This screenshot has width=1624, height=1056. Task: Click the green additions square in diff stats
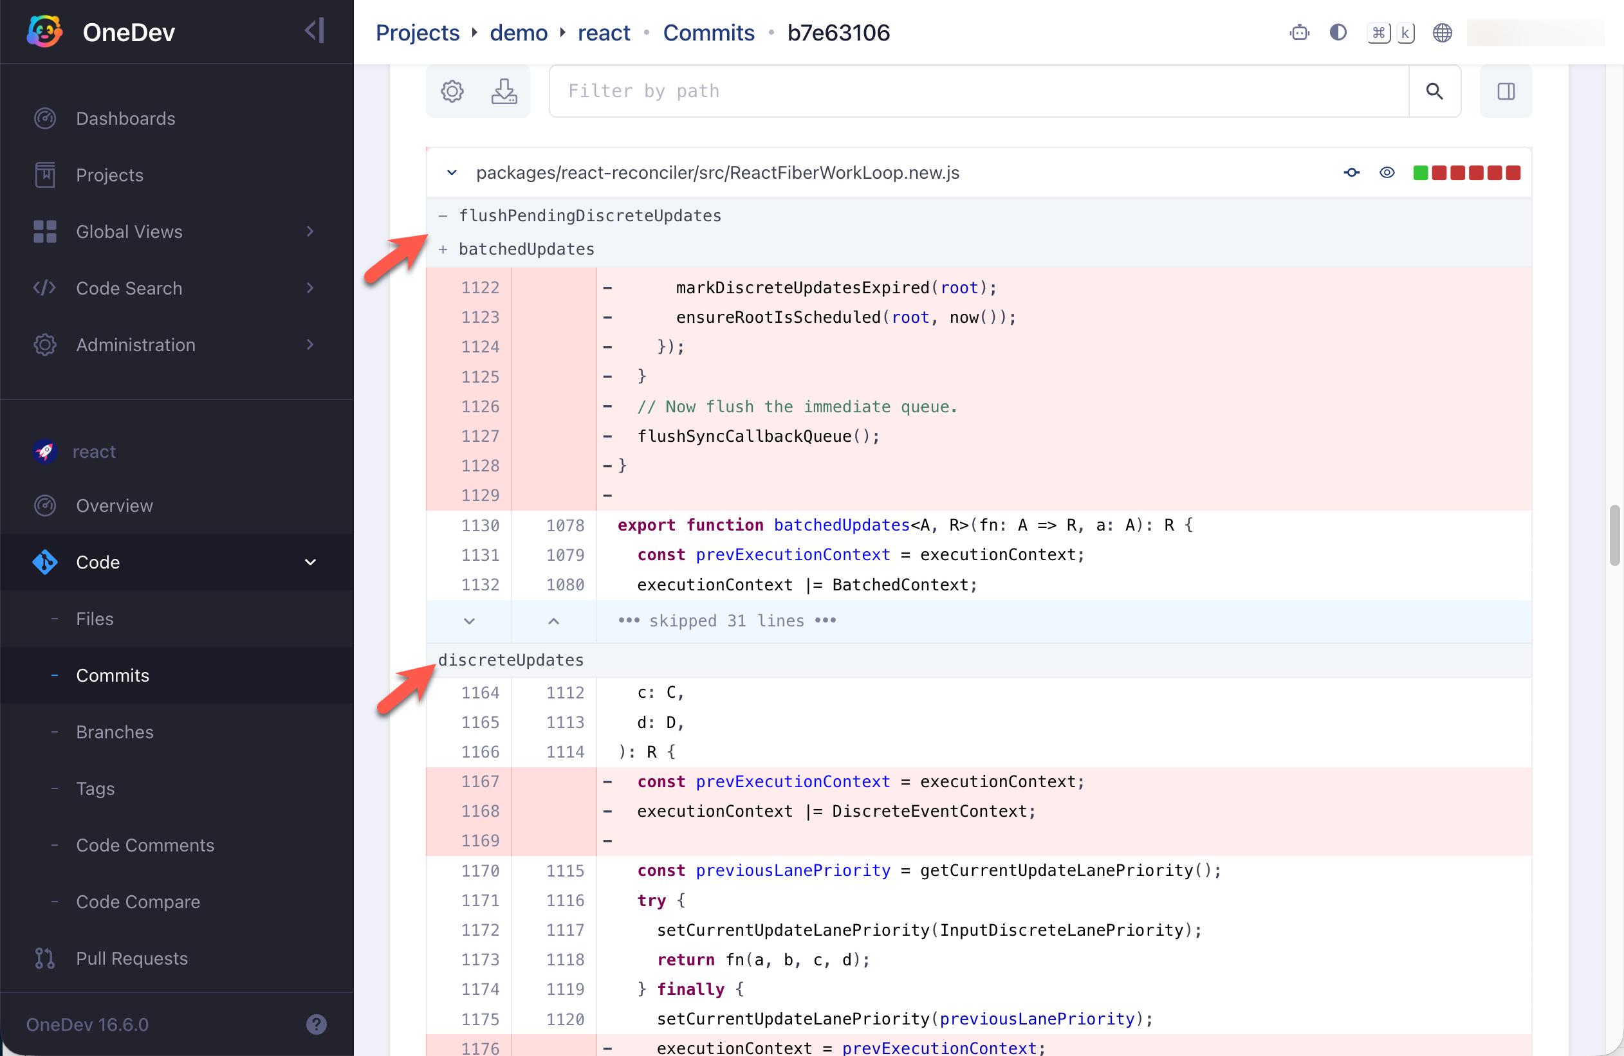point(1421,172)
